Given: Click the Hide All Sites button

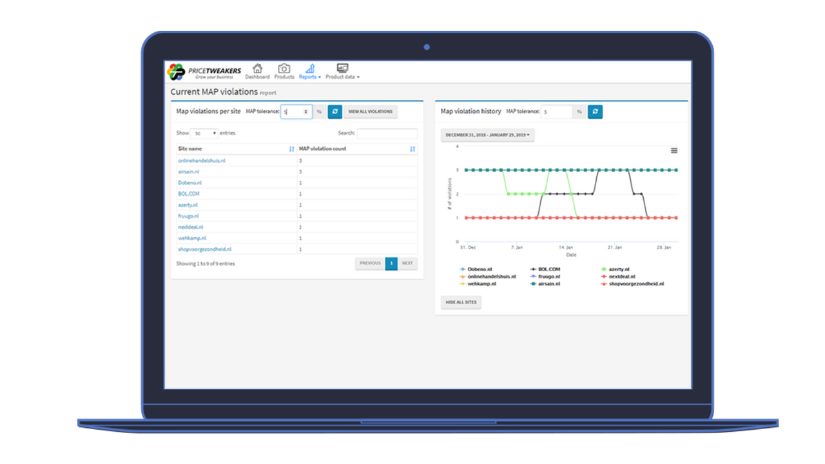Looking at the screenshot, I should [461, 302].
